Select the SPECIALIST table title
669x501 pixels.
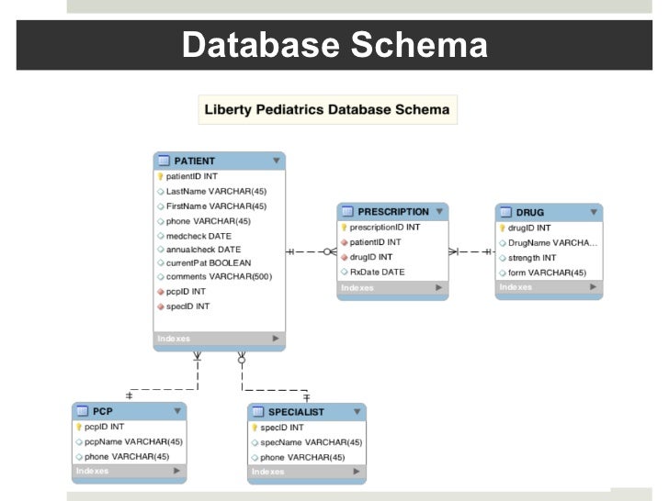[x=296, y=412]
